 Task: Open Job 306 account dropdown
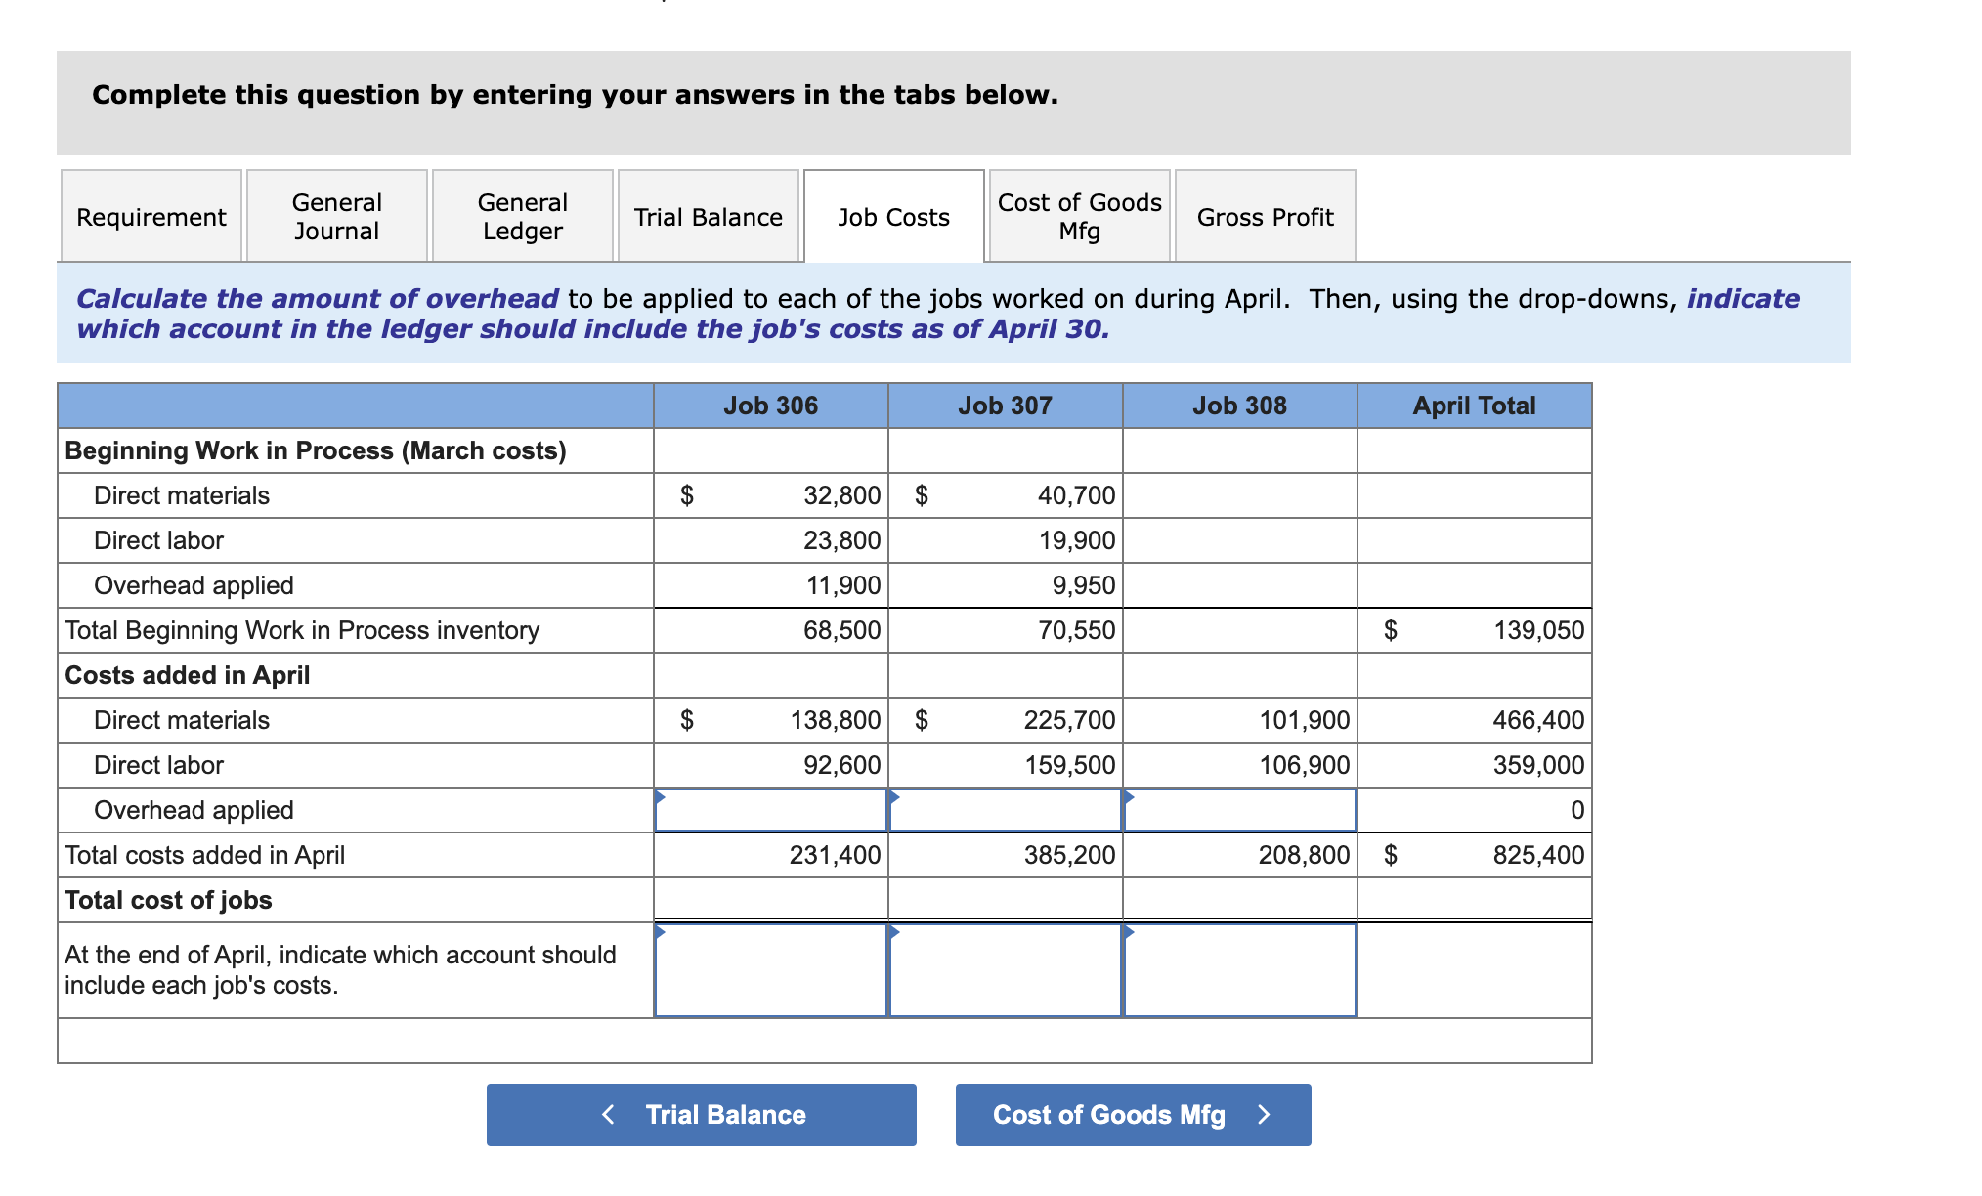771,969
